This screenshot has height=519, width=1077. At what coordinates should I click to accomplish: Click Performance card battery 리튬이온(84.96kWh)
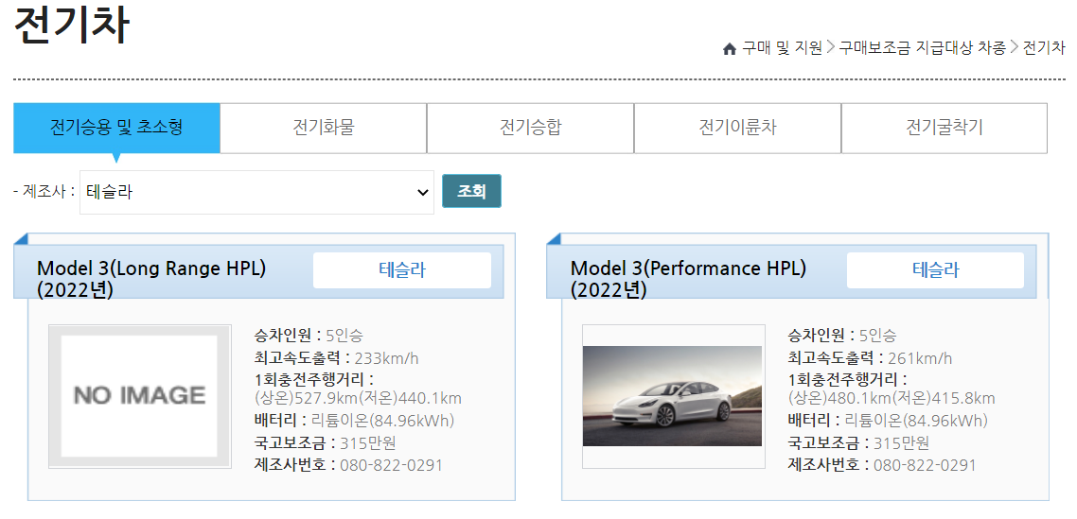coord(916,421)
